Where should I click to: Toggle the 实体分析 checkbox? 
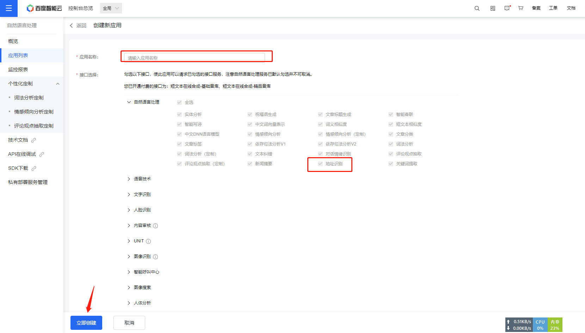pos(179,115)
